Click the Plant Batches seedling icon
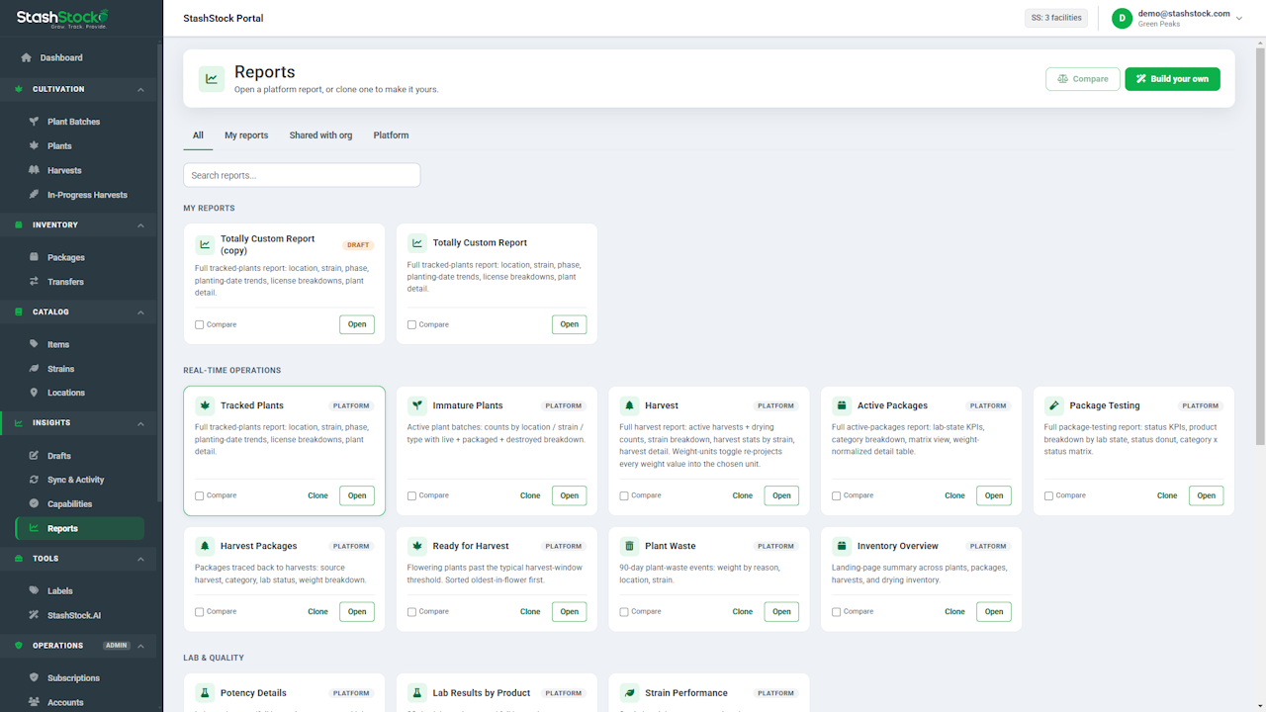1266x712 pixels. (35, 122)
